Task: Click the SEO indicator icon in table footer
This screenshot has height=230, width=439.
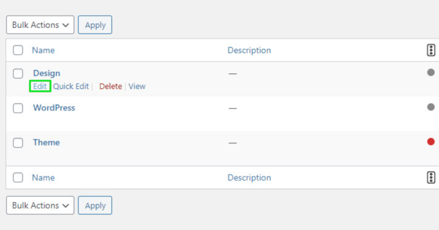Action: 431,177
